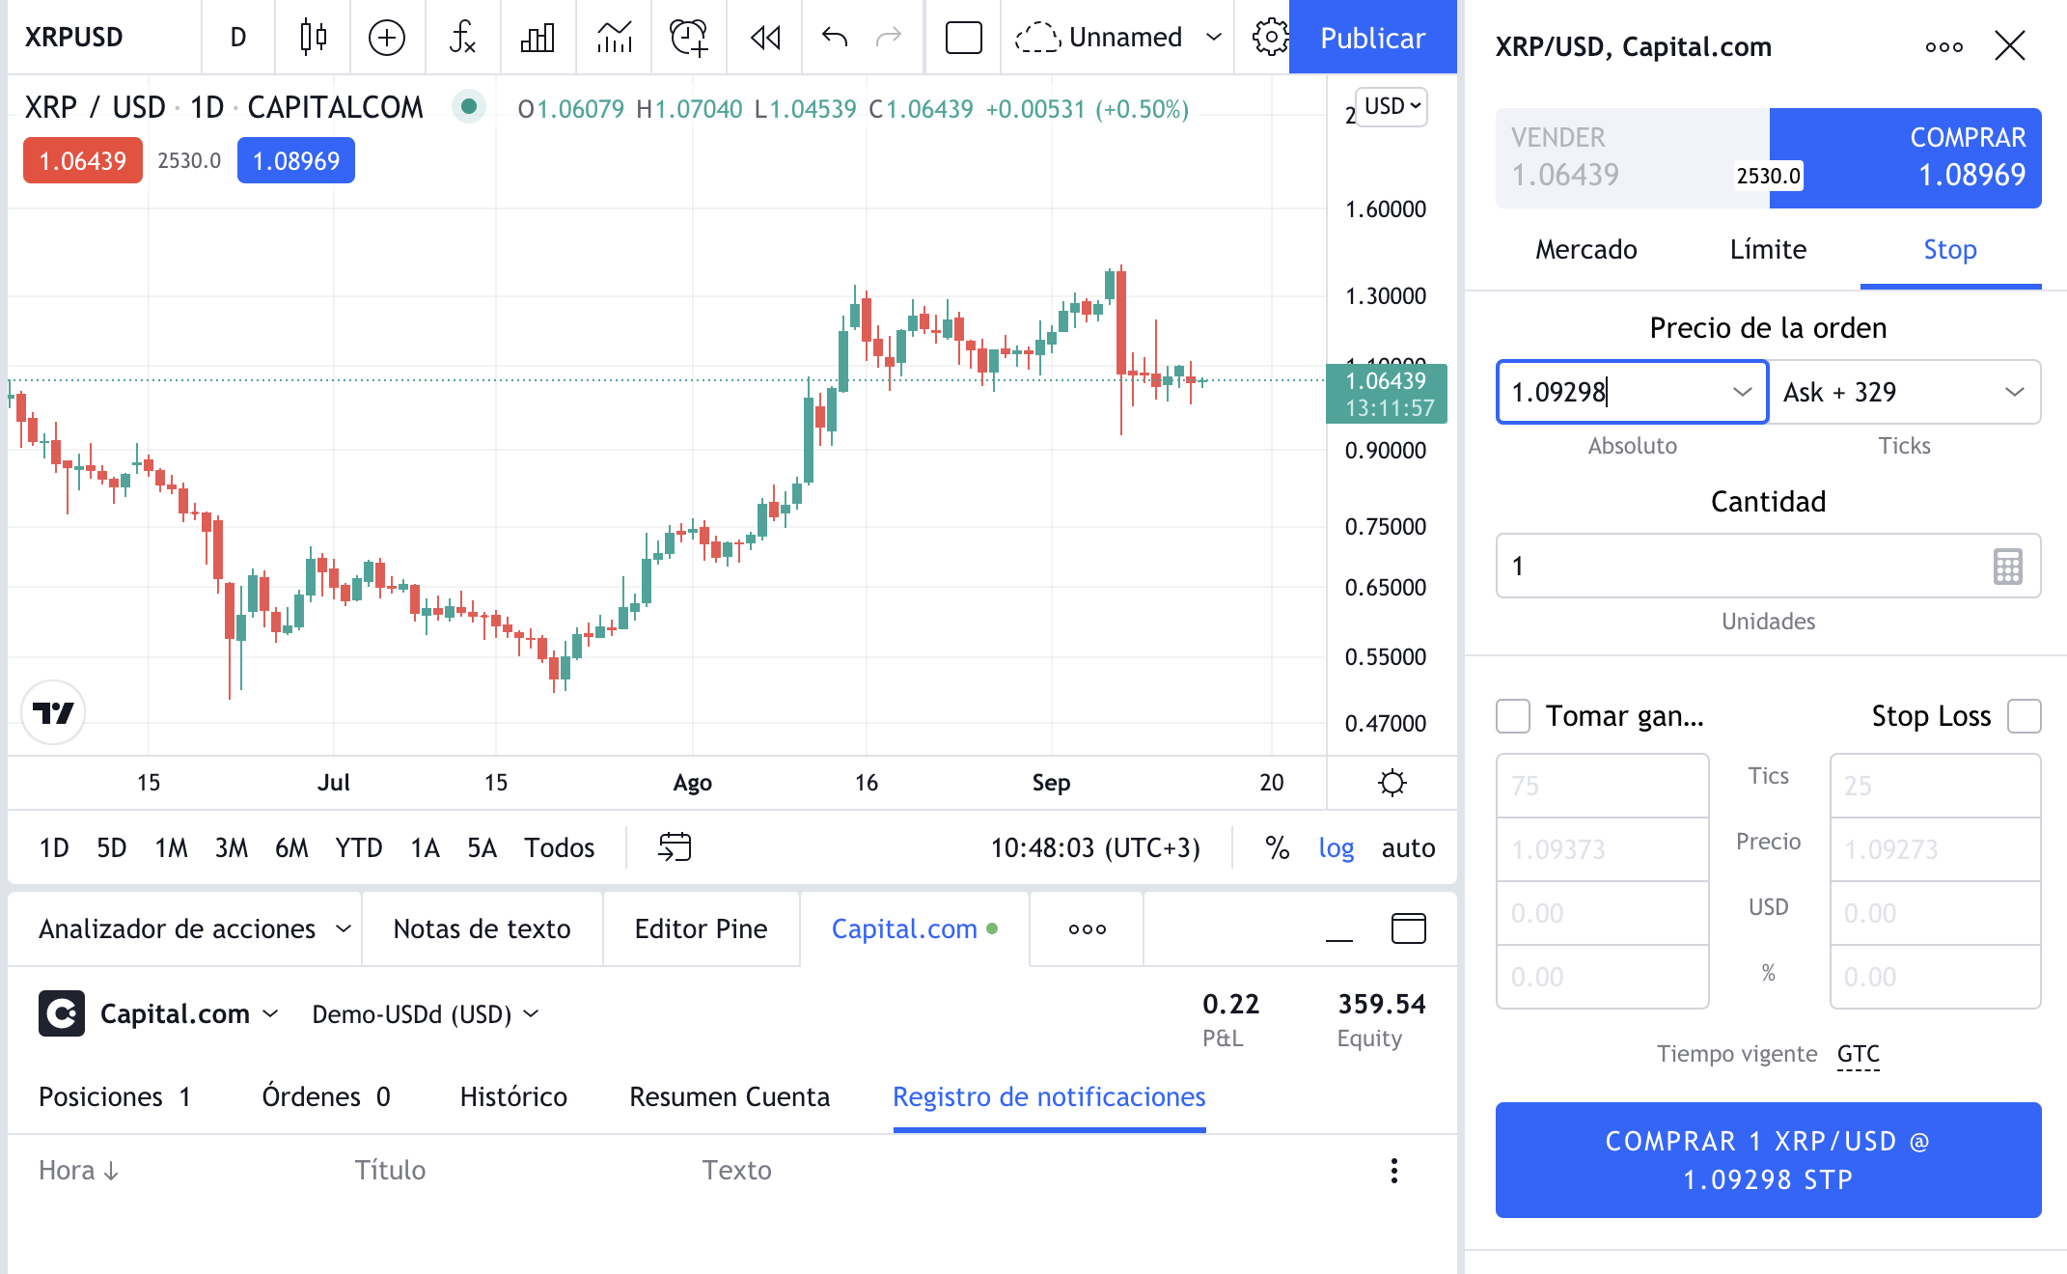Screen dimensions: 2067x1274
Task: Open the chart settings gear icon
Action: pos(1270,38)
